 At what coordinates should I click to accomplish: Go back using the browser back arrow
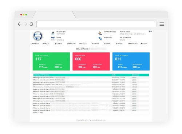[x=20, y=24]
